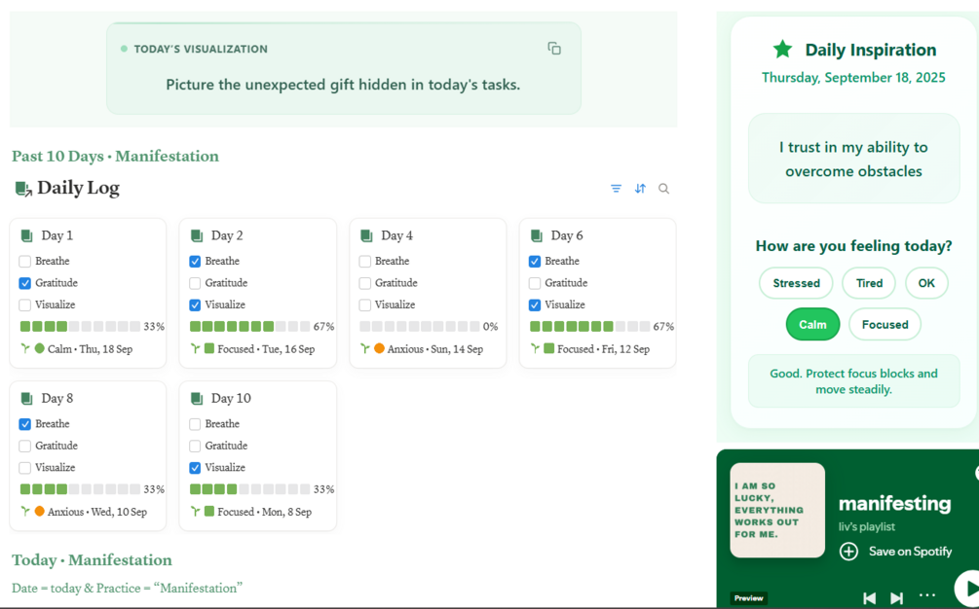Viewport: 979px width, 609px height.
Task: Click the sort icon in Daily Log
Action: tap(640, 189)
